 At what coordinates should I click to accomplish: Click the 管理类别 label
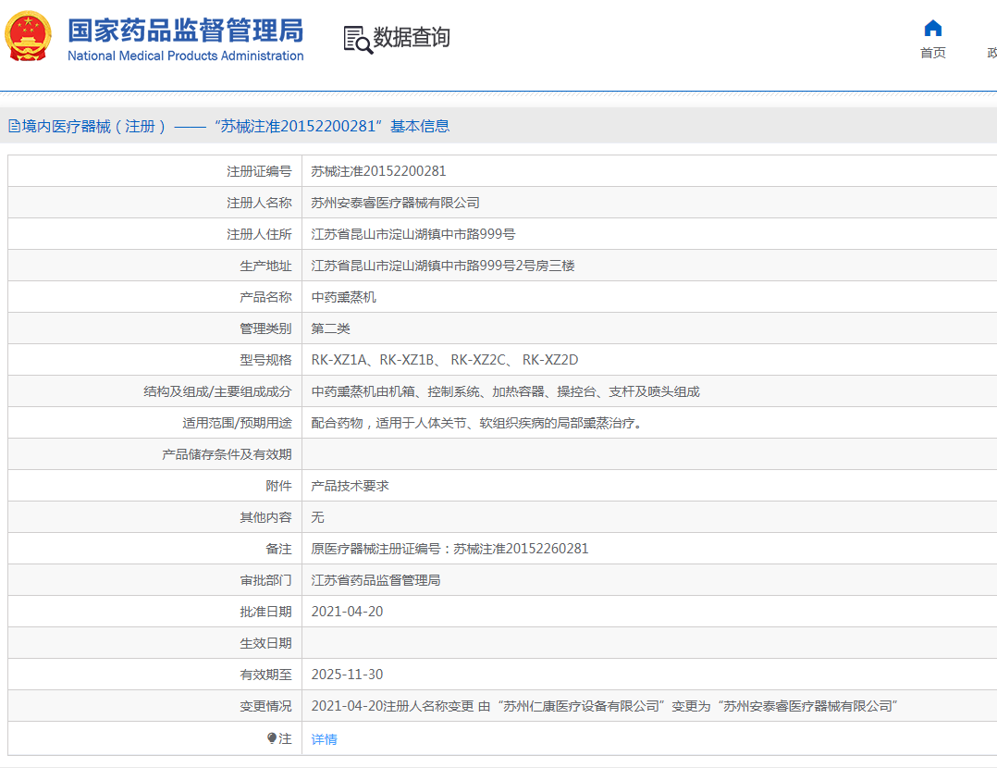[x=265, y=328]
